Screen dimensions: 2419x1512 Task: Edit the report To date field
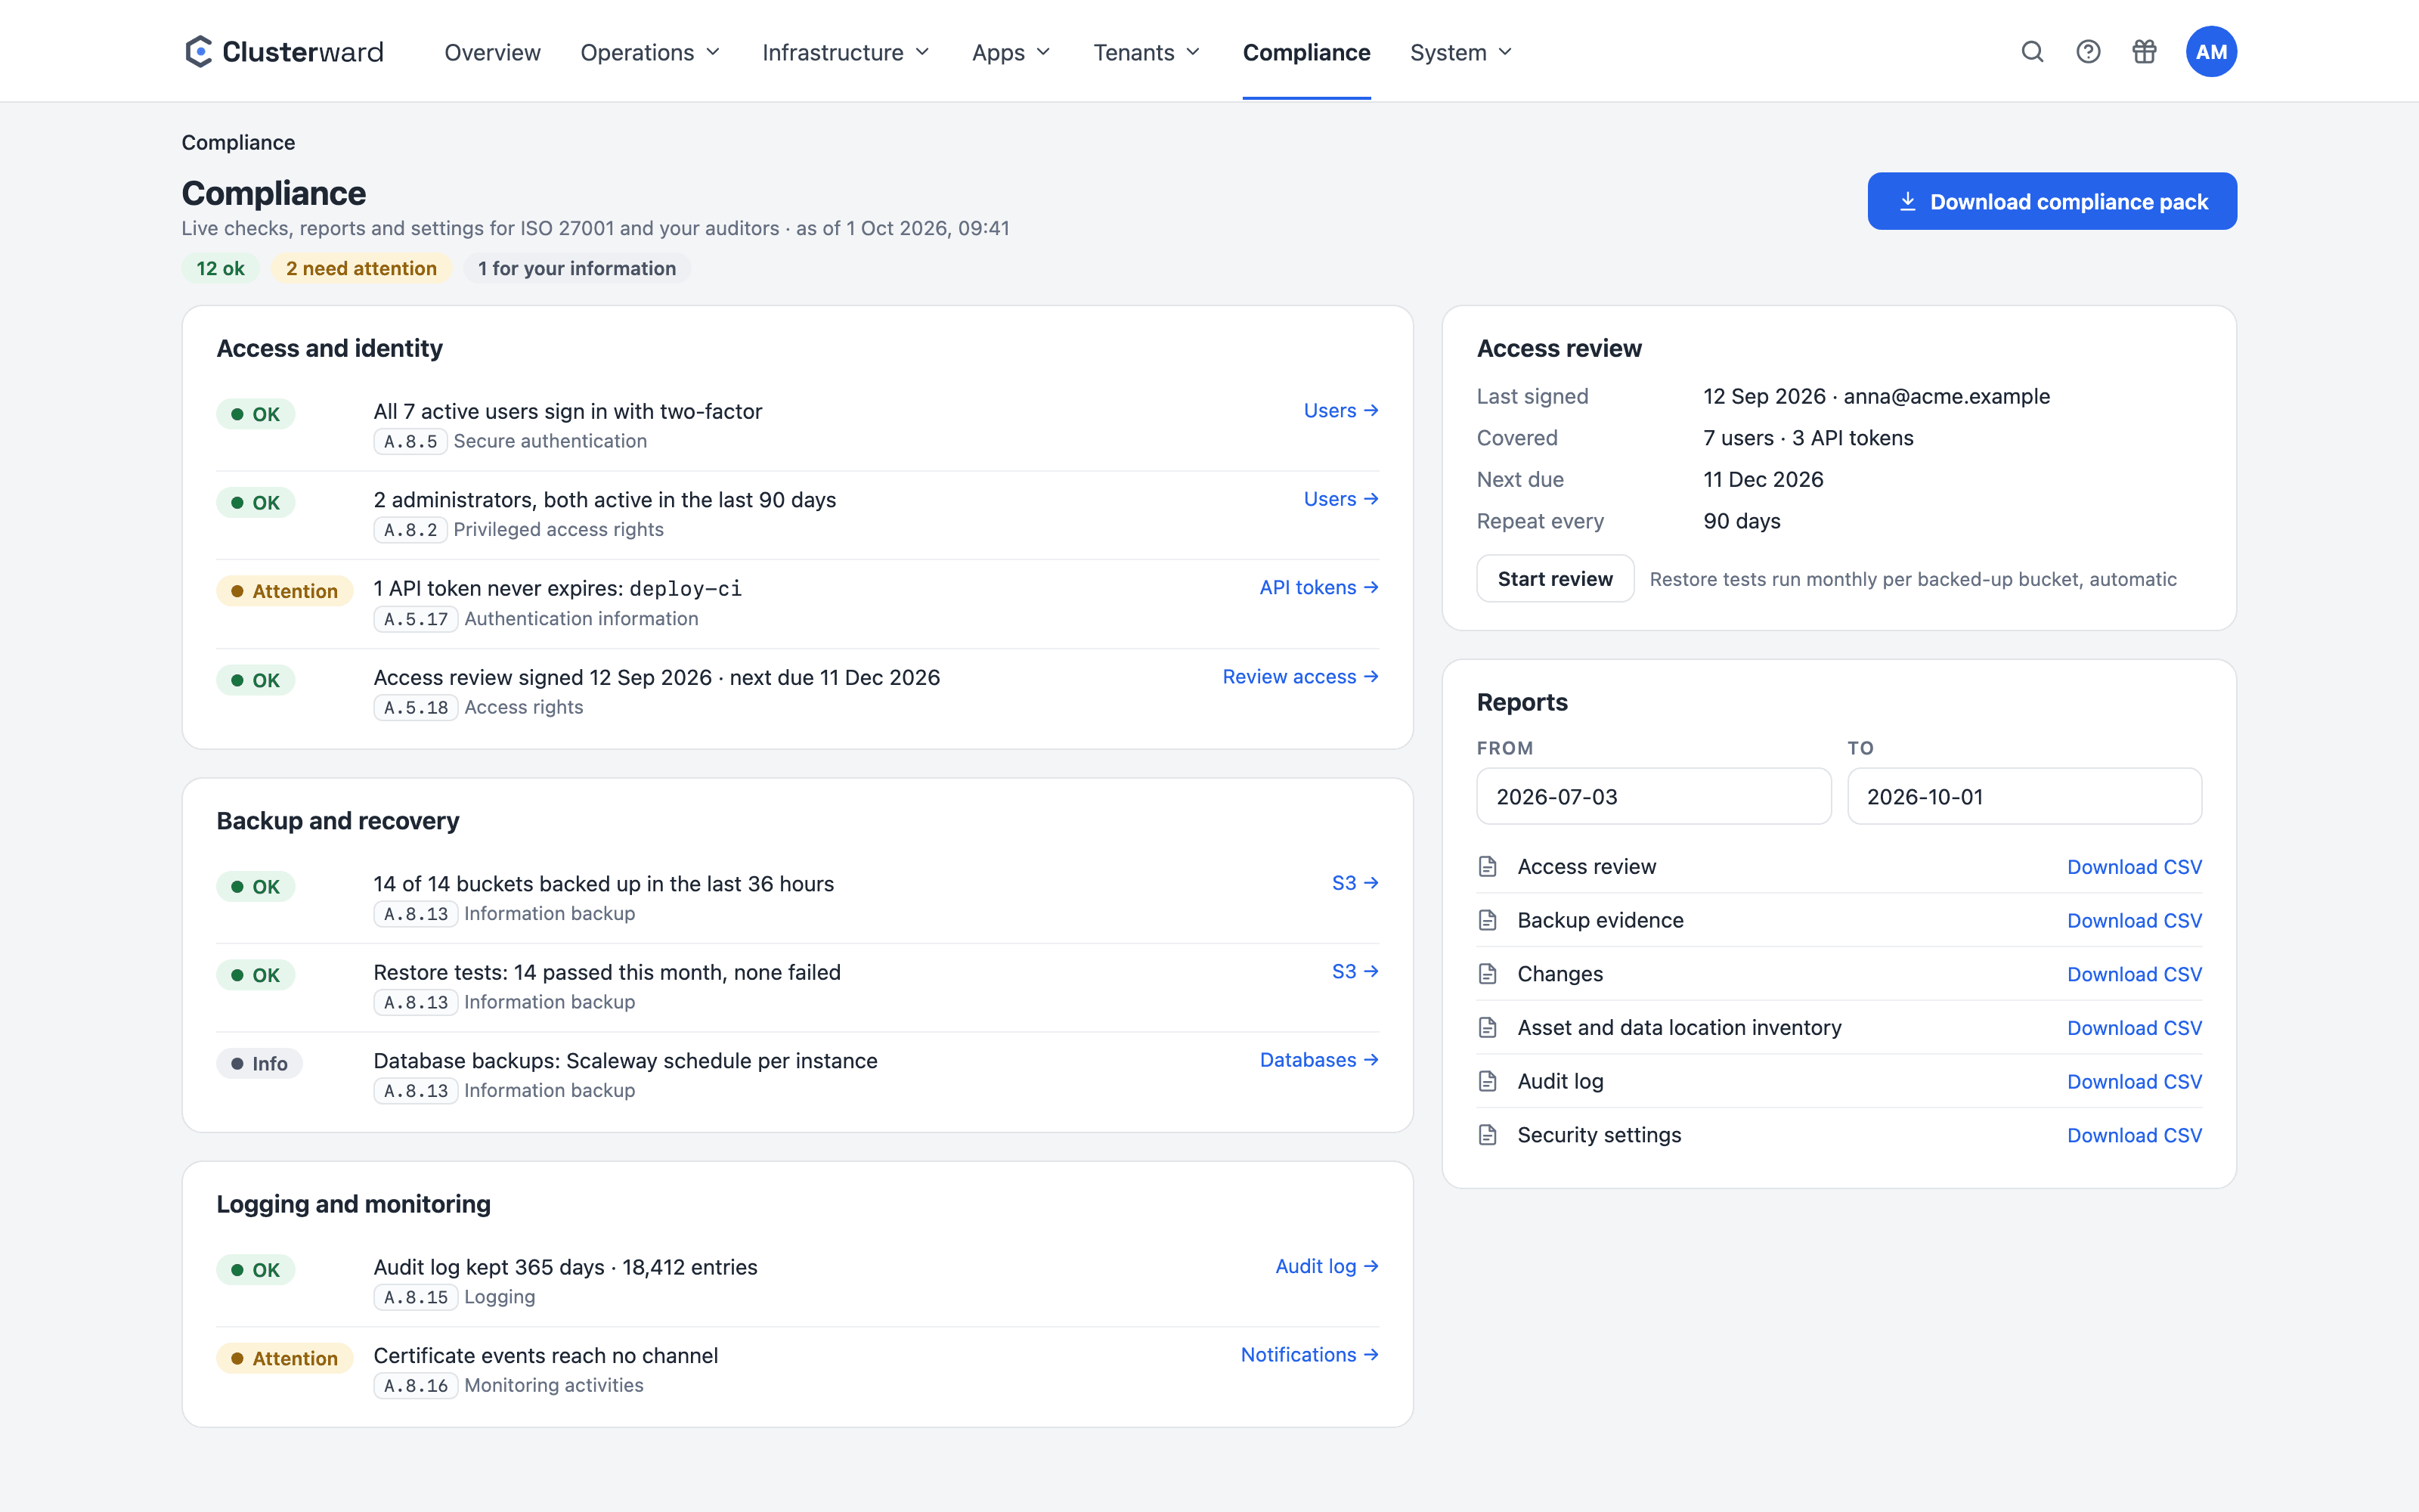tap(2024, 797)
